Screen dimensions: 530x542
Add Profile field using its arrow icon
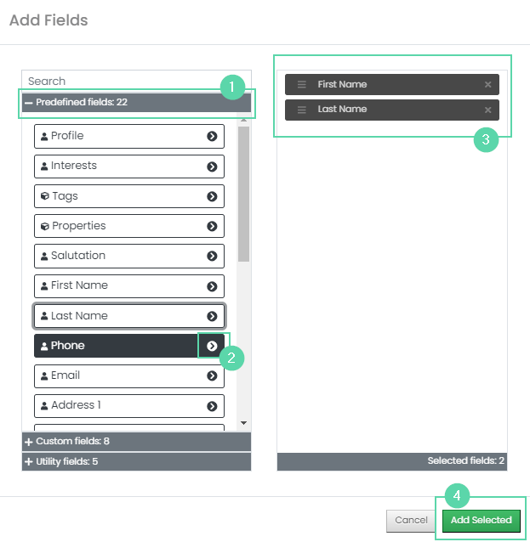point(212,136)
